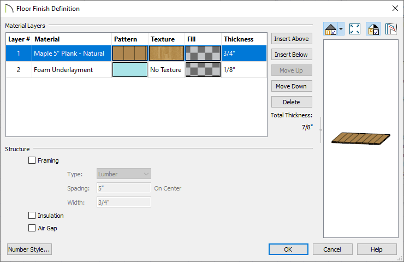Click the Thickness column header
404x262 pixels.
(x=243, y=39)
